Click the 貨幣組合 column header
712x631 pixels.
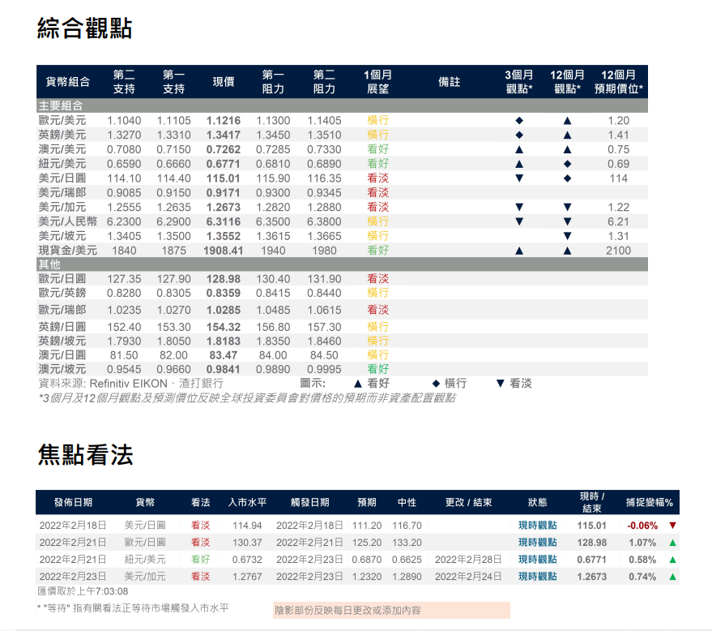(x=68, y=82)
